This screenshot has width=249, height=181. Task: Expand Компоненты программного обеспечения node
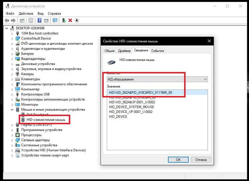12,84
